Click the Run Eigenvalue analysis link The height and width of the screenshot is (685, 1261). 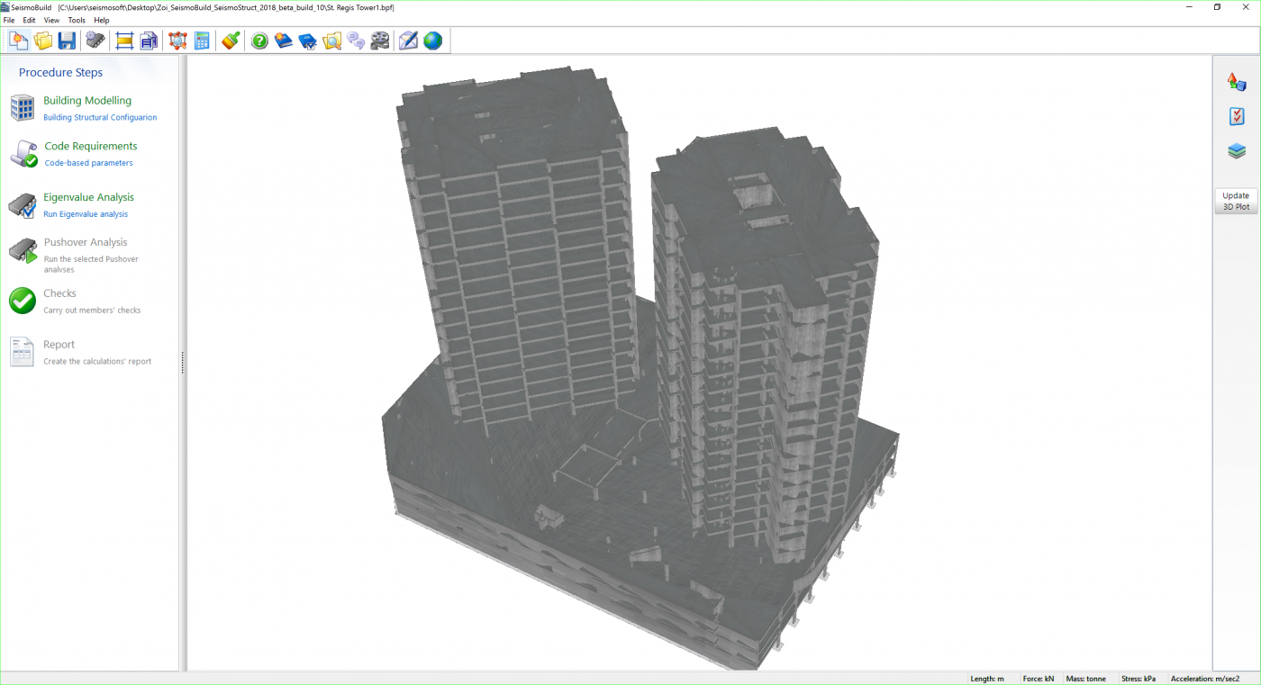86,214
